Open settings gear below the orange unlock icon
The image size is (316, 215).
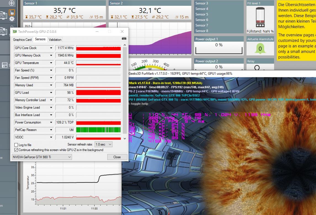[x=12, y=19]
